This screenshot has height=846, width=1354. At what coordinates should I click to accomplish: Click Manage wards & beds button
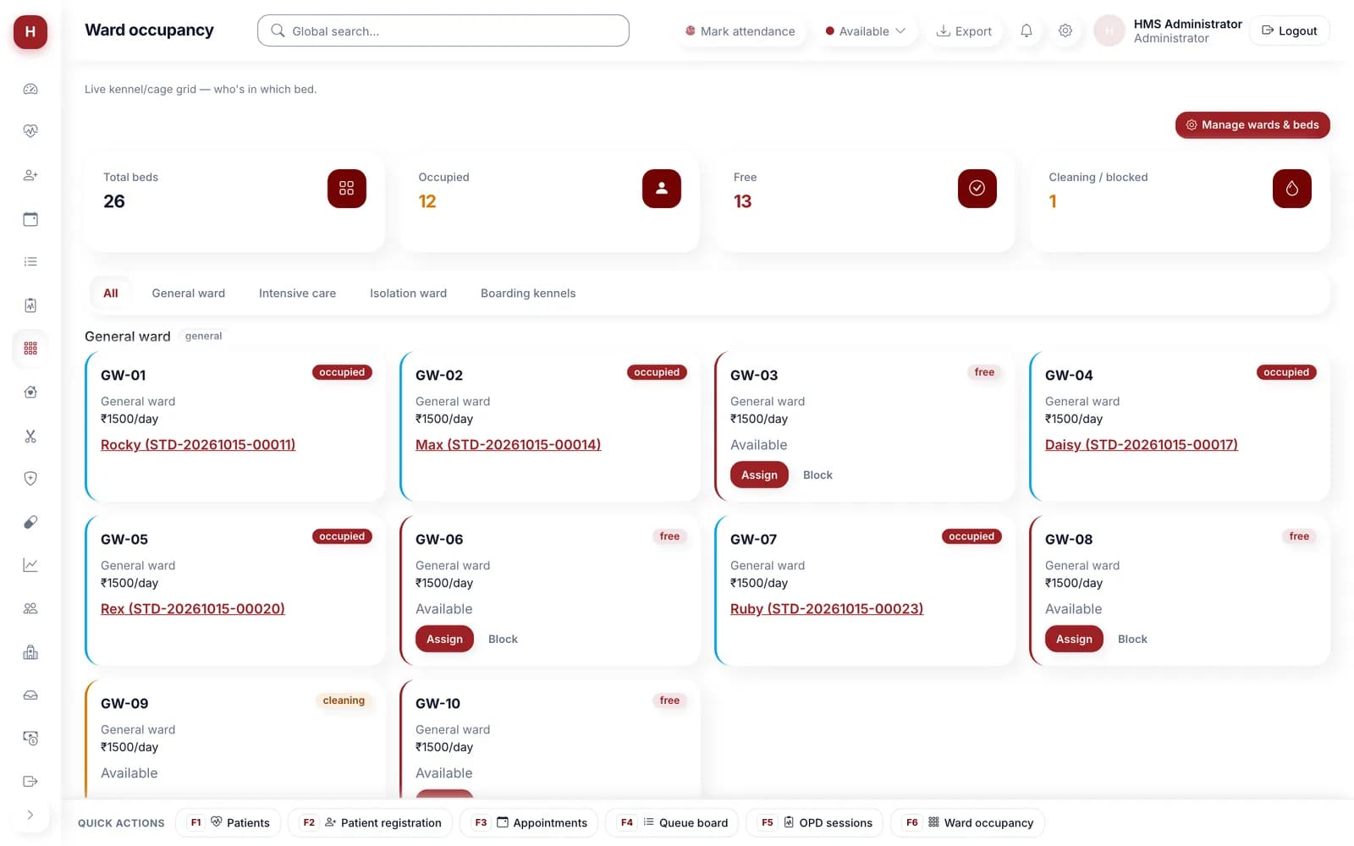point(1252,125)
